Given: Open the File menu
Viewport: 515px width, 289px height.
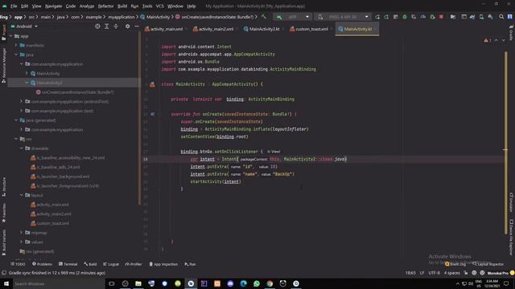Looking at the screenshot, I should pyautogui.click(x=14, y=6).
